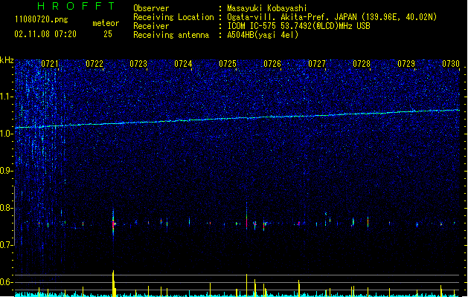Click the 0728 time marker
Viewport: 468px width, 297px height.
[362, 64]
